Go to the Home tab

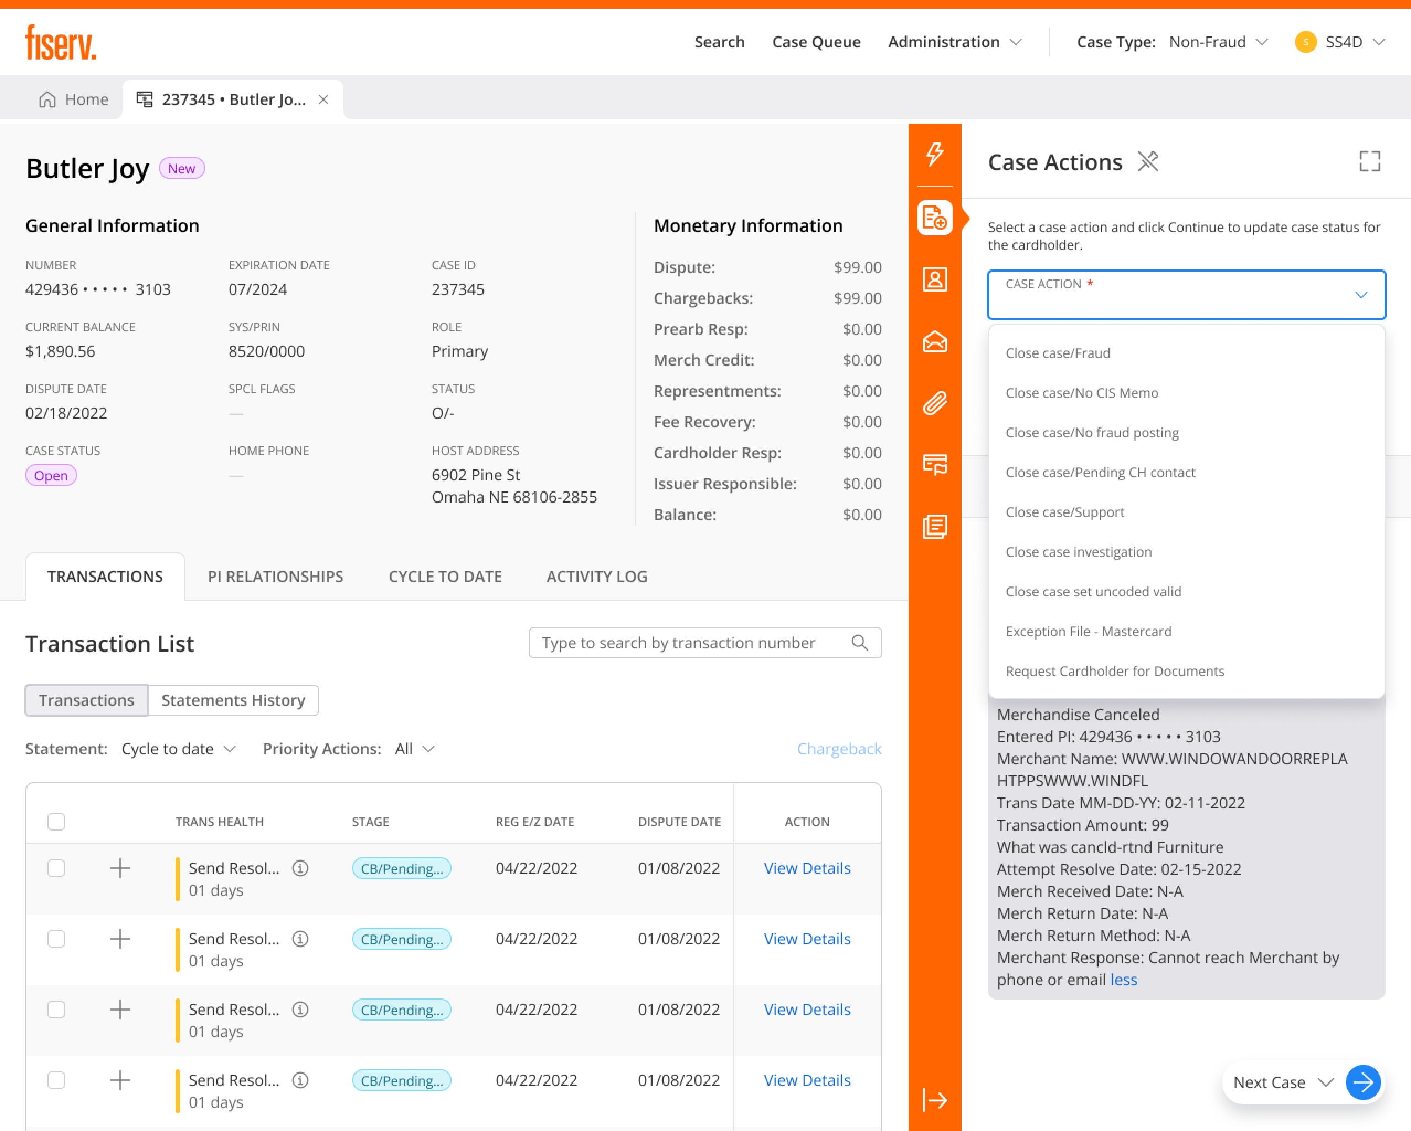73,99
